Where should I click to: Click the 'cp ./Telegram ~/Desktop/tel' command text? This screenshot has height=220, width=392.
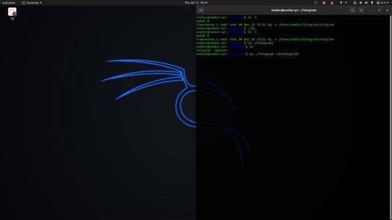(x=274, y=54)
